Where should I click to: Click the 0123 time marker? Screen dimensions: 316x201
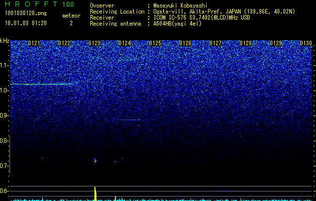tap(94, 43)
